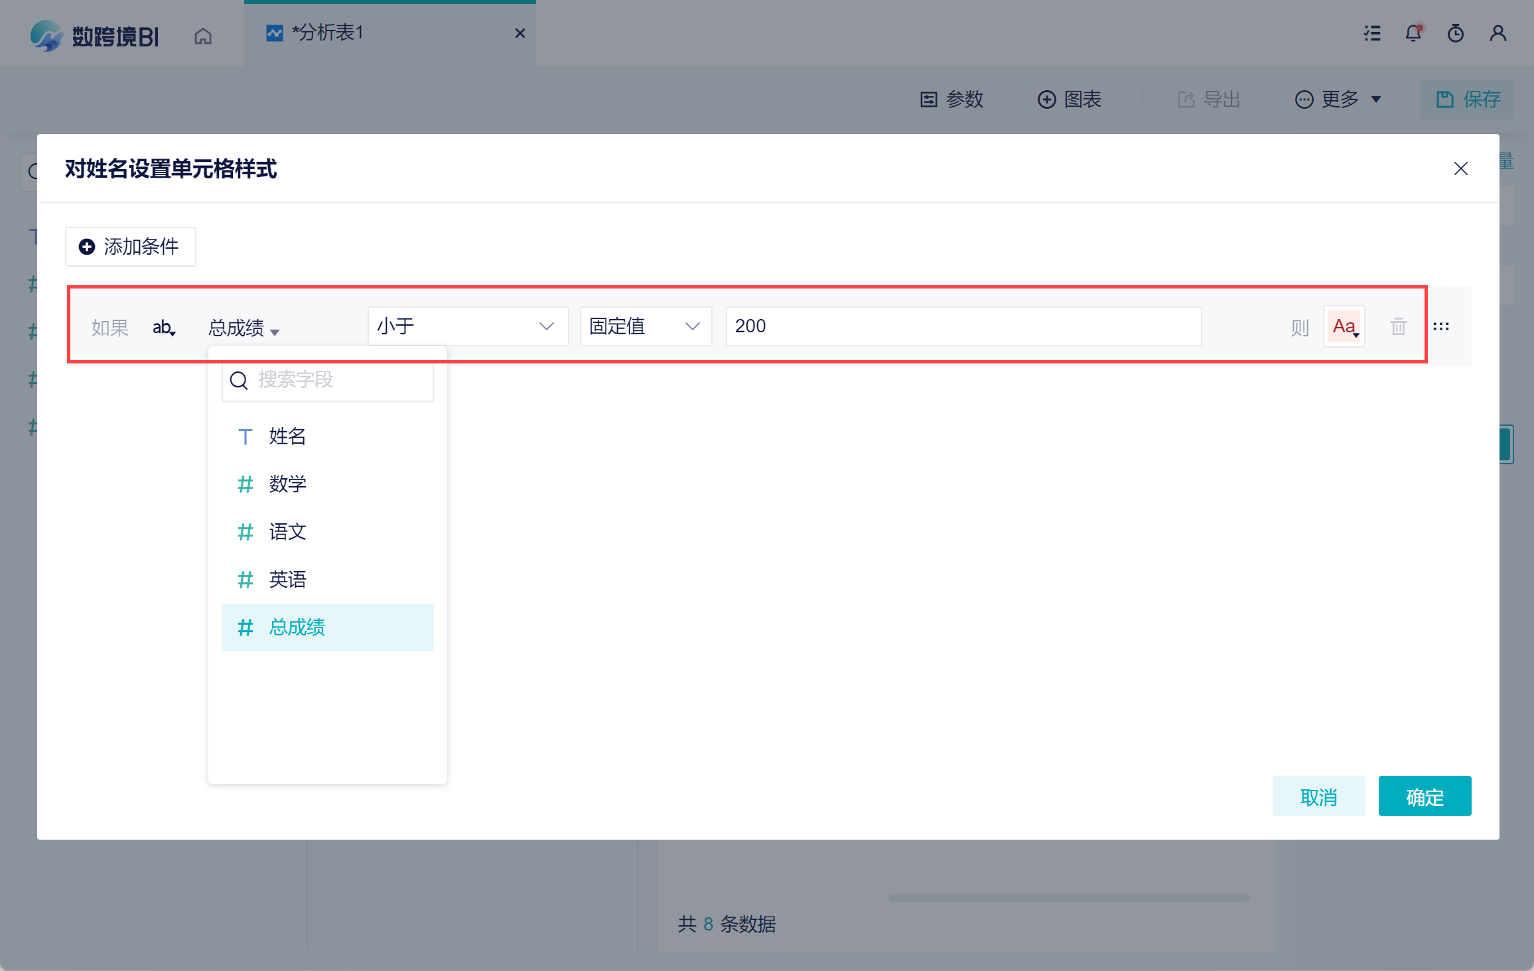Click the ab text-type selector icon

click(x=164, y=327)
